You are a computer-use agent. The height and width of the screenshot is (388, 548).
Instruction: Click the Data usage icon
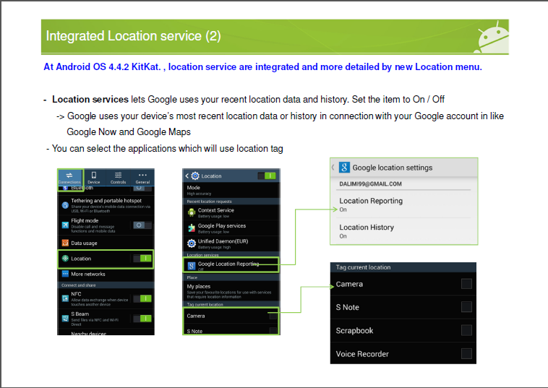coord(64,243)
